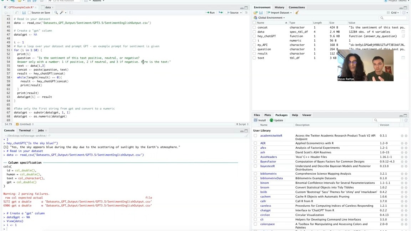Open the code tools magic wand
Screen dimensions: 411x231
click(x=62, y=12)
